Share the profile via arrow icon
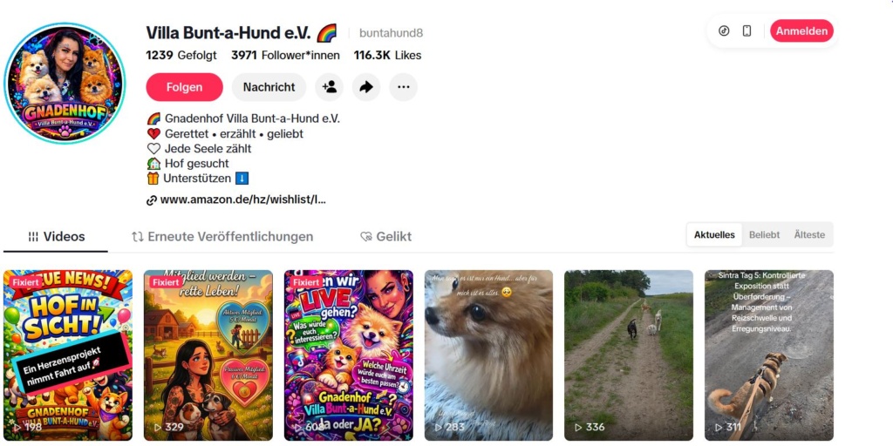 click(x=366, y=87)
